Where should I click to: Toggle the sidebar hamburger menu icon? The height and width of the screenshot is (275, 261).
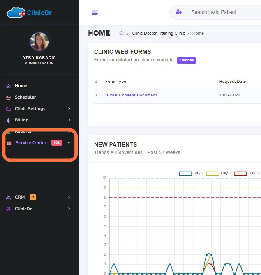tap(95, 13)
